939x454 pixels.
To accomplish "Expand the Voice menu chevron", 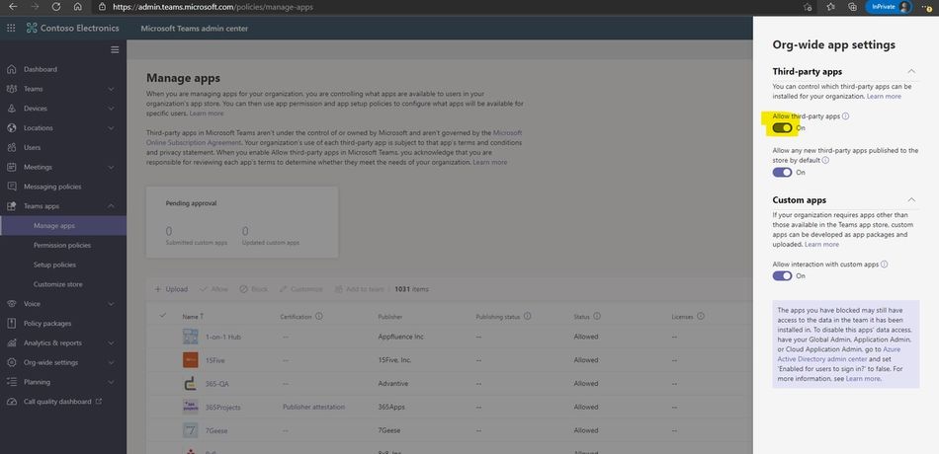I will [112, 304].
